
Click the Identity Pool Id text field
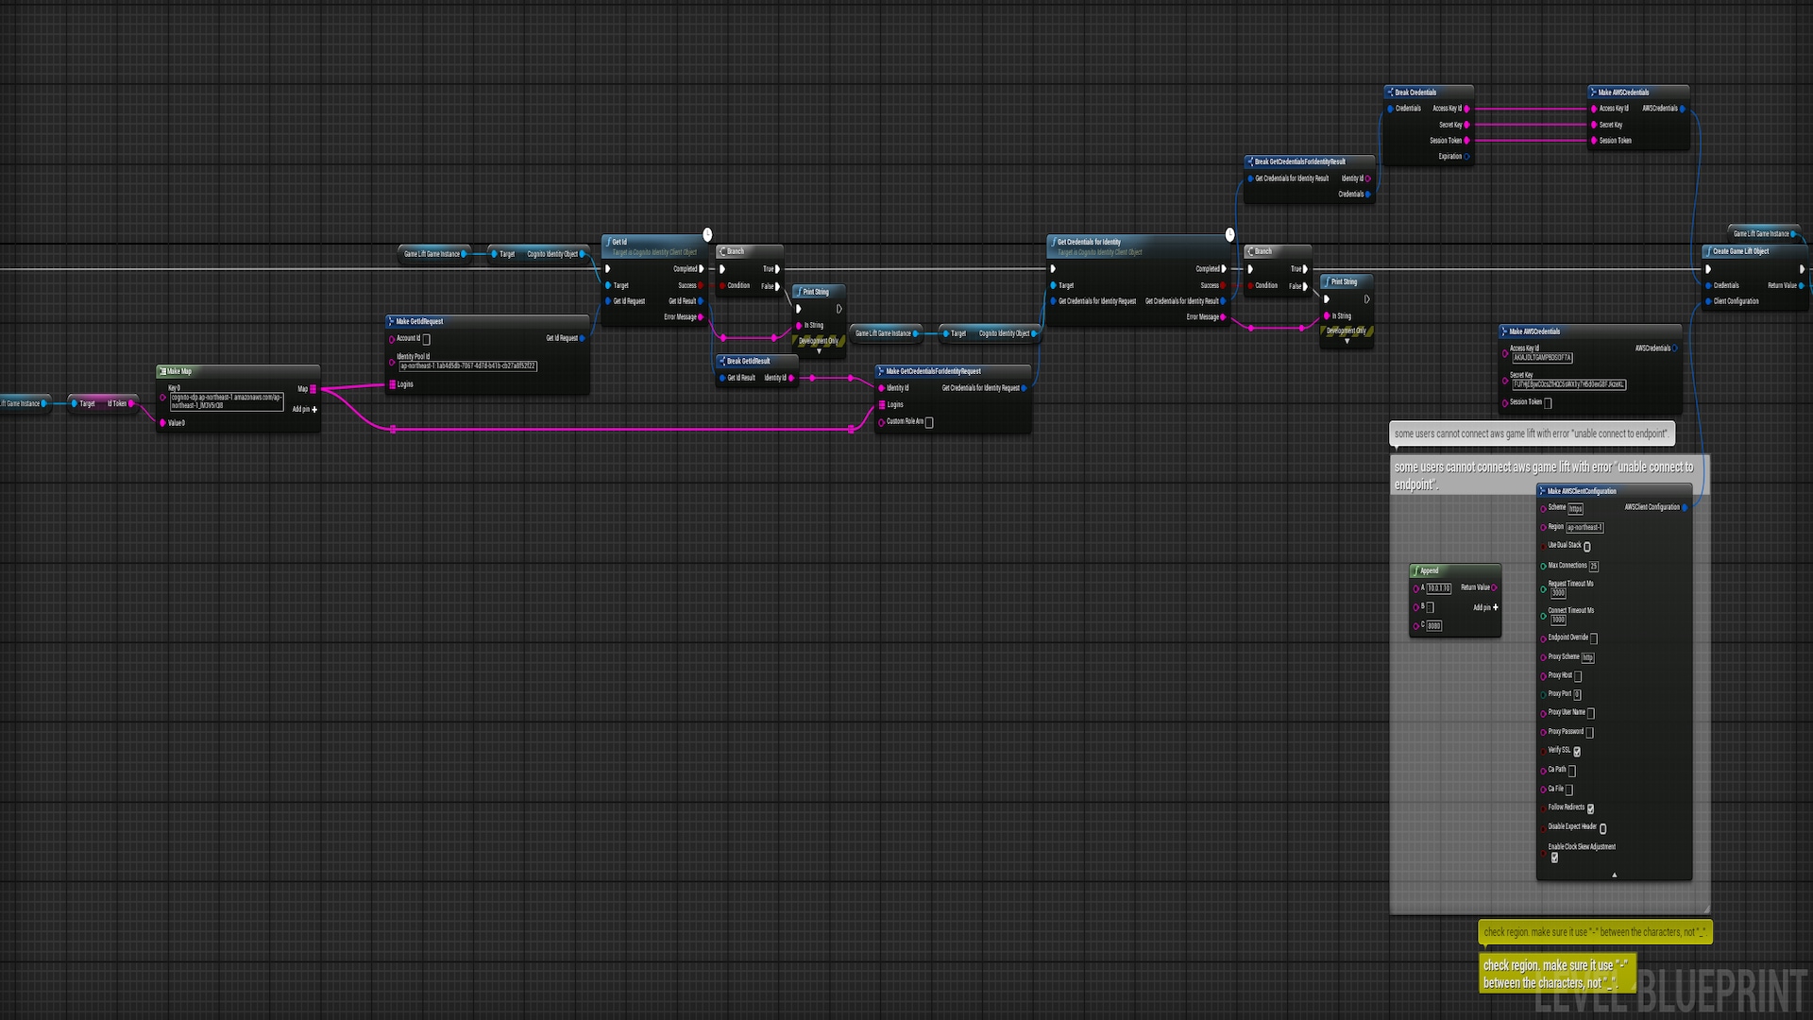pyautogui.click(x=467, y=365)
